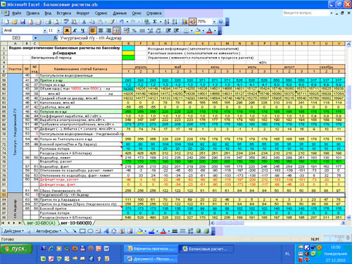Image resolution: width=352 pixels, height=264 pixels.
Task: Open Line Style options in drawing toolbar
Action: [x=175, y=231]
